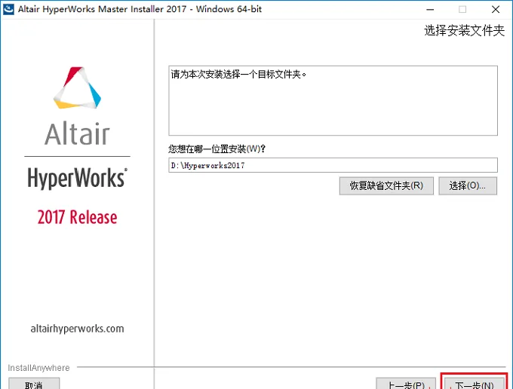The height and width of the screenshot is (389, 513).
Task: Click the 选择安装文件夹 heading
Action: point(464,30)
